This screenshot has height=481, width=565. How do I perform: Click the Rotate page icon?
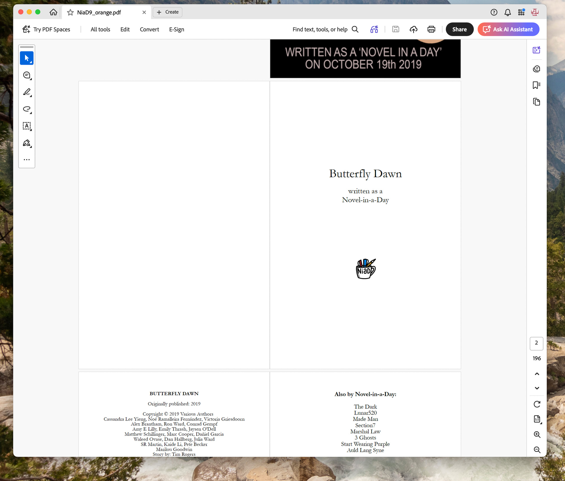click(537, 404)
